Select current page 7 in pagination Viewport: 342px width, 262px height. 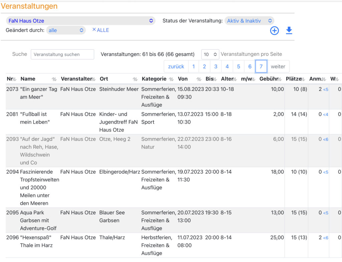click(x=261, y=66)
